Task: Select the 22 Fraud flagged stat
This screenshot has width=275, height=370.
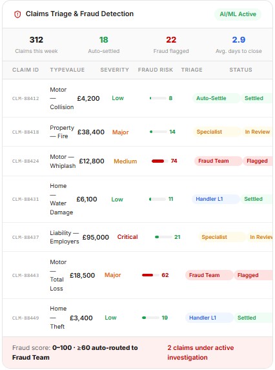Action: (171, 45)
